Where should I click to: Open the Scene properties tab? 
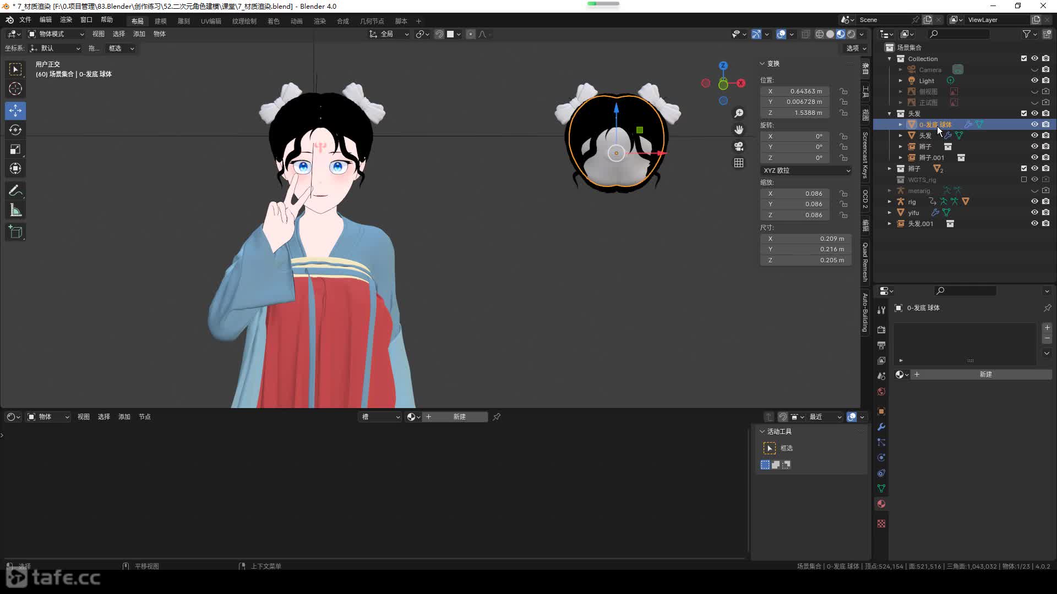click(881, 376)
